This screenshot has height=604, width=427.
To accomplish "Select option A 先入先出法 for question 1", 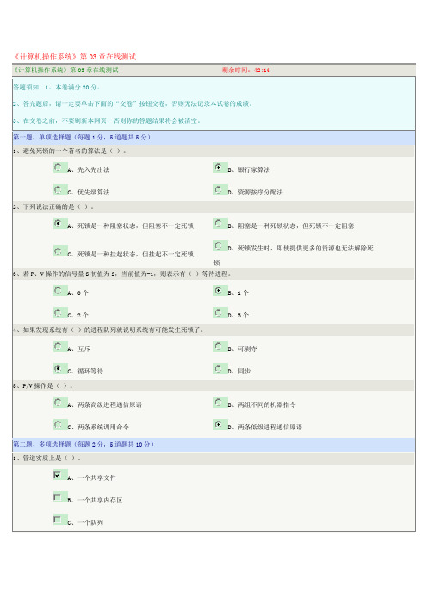I will tap(59, 168).
